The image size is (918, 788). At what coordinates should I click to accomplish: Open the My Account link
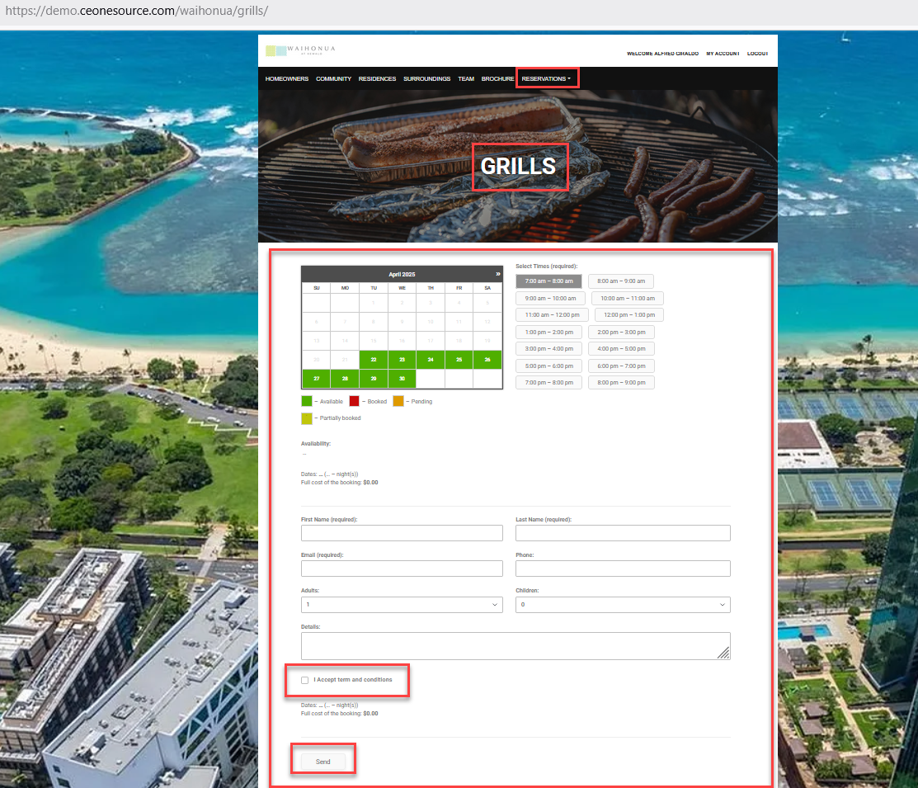pyautogui.click(x=723, y=54)
